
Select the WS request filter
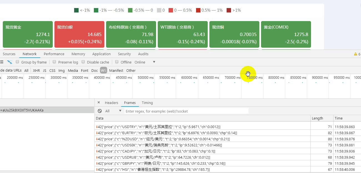104,70
